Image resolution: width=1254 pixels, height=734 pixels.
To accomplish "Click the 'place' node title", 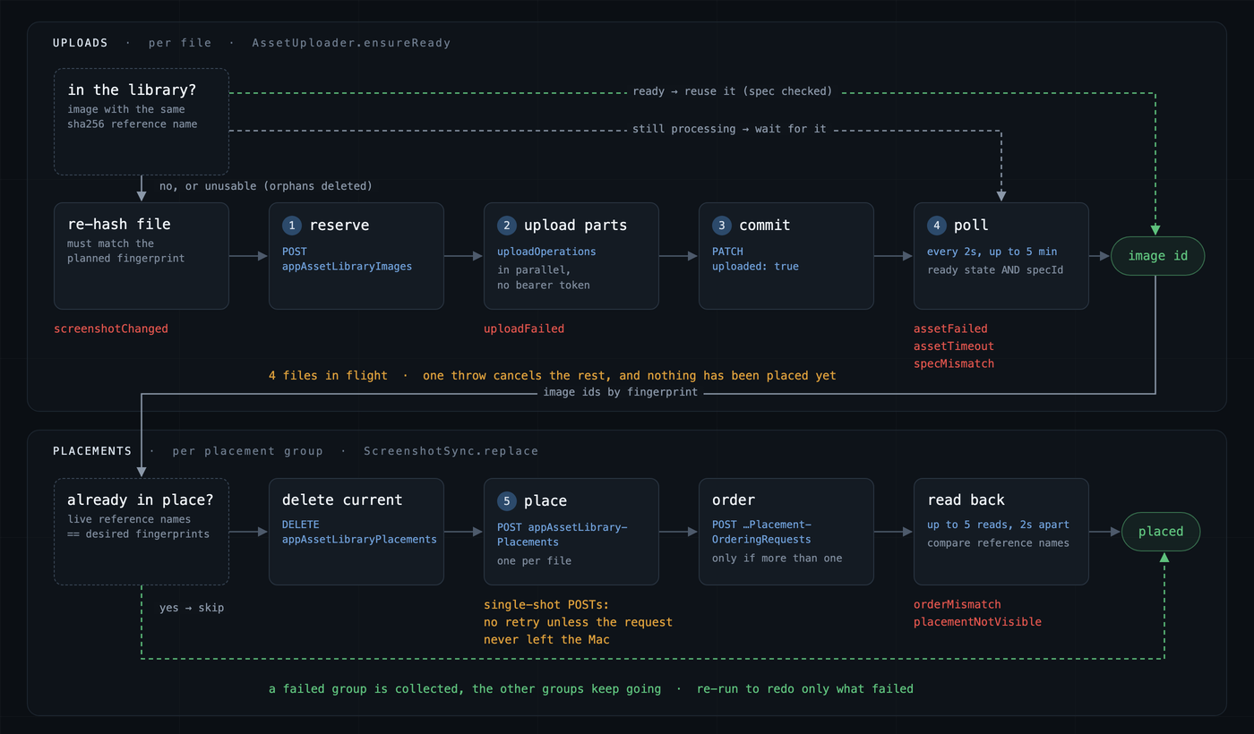I will 545,501.
